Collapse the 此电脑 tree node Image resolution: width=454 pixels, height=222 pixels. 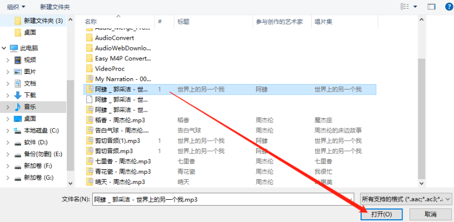[4, 48]
